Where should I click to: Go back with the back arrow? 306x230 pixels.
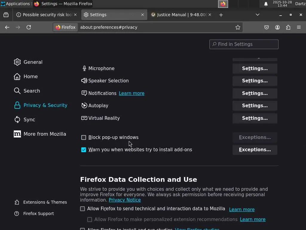coord(7,27)
